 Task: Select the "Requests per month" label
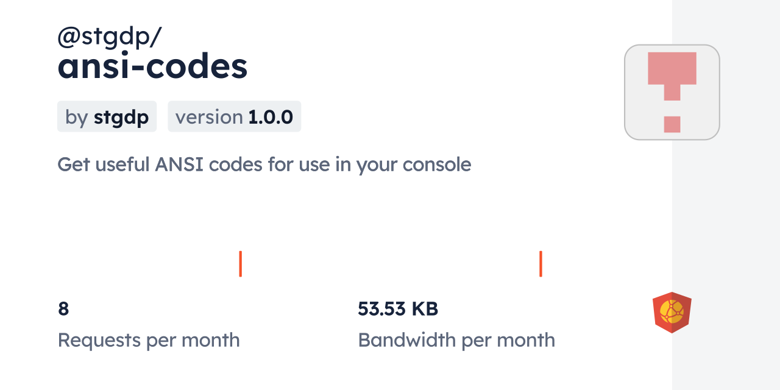(x=149, y=340)
